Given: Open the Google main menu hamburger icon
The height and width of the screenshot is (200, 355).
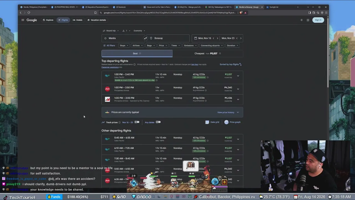Looking at the screenshot, I should click(x=23, y=20).
